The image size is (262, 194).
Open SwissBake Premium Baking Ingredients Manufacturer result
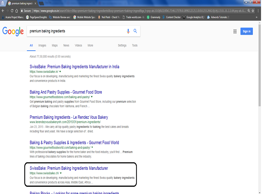[x=69, y=168]
